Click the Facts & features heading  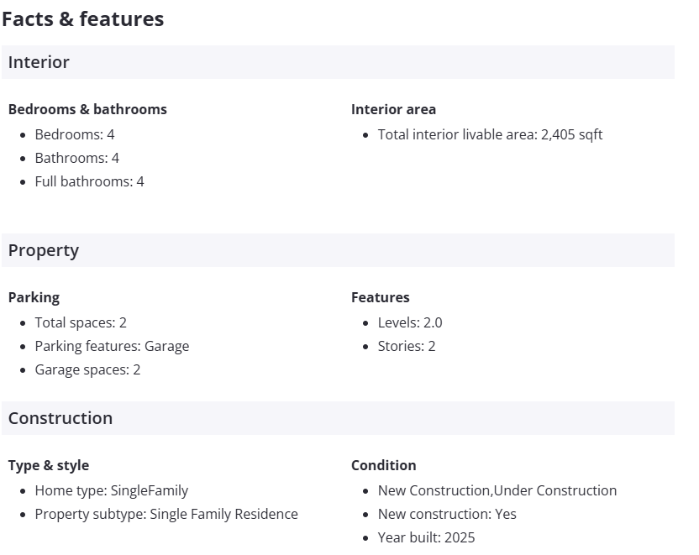tap(83, 18)
